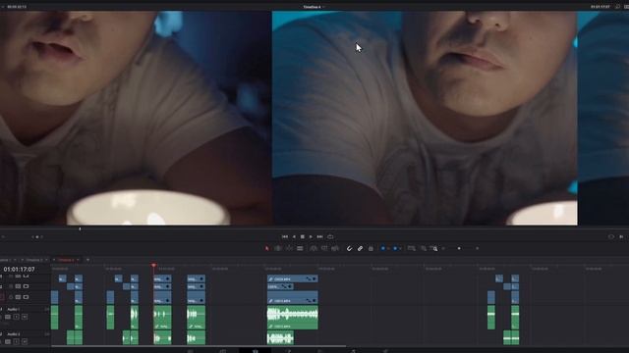Open the dropdown arrow on the Timeline 4 tab
This screenshot has height=353, width=629.
click(x=79, y=260)
